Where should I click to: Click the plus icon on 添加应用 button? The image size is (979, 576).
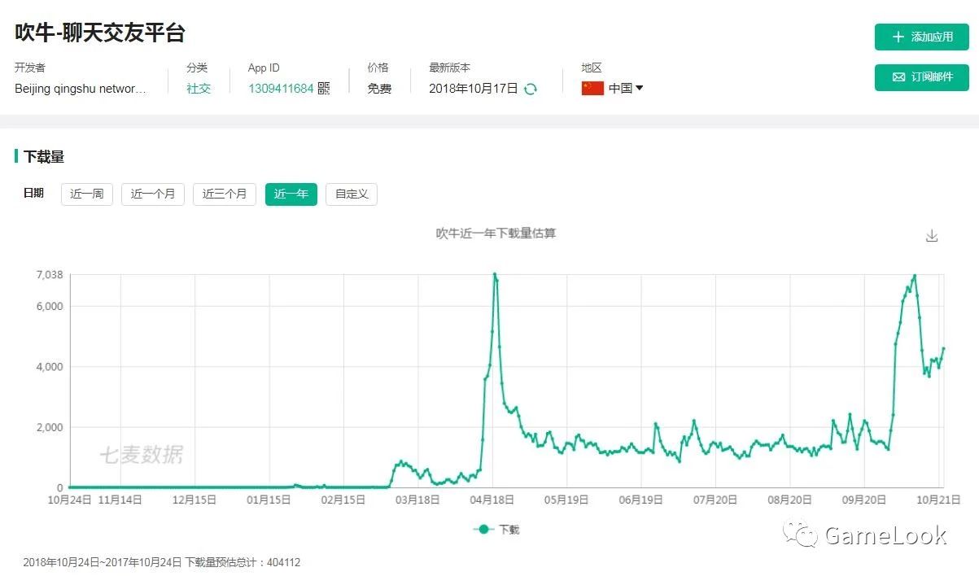click(898, 36)
